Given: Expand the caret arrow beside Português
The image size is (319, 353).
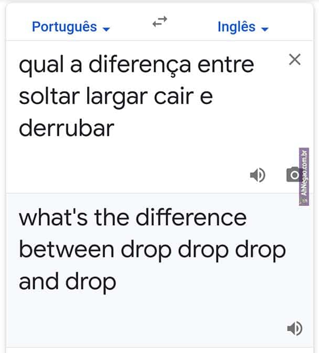Looking at the screenshot, I should point(107,29).
